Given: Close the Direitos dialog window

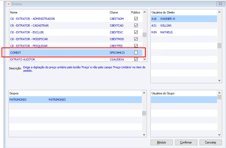Looking at the screenshot, I should (220, 4).
